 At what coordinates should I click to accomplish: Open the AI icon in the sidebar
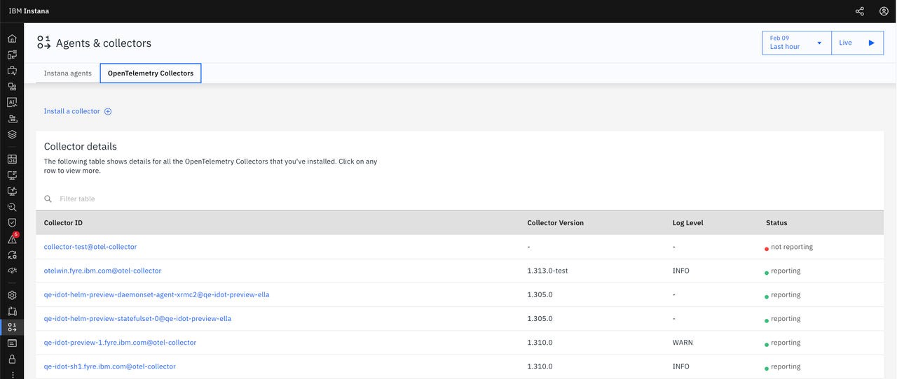tap(12, 102)
